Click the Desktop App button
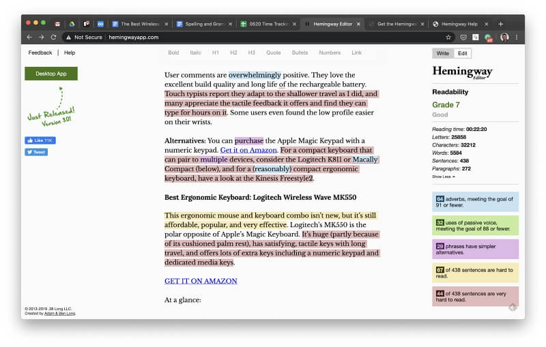Viewport: 546px width, 347px height. (51, 74)
